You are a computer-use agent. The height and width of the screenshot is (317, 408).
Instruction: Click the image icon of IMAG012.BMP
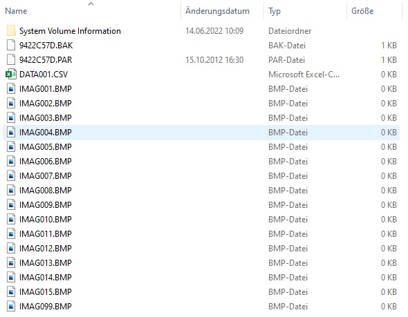[11, 249]
